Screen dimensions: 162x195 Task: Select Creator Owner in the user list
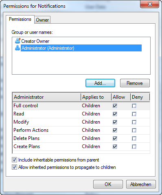(35, 41)
